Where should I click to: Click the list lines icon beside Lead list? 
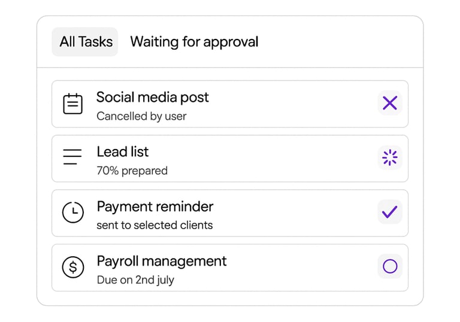(72, 158)
